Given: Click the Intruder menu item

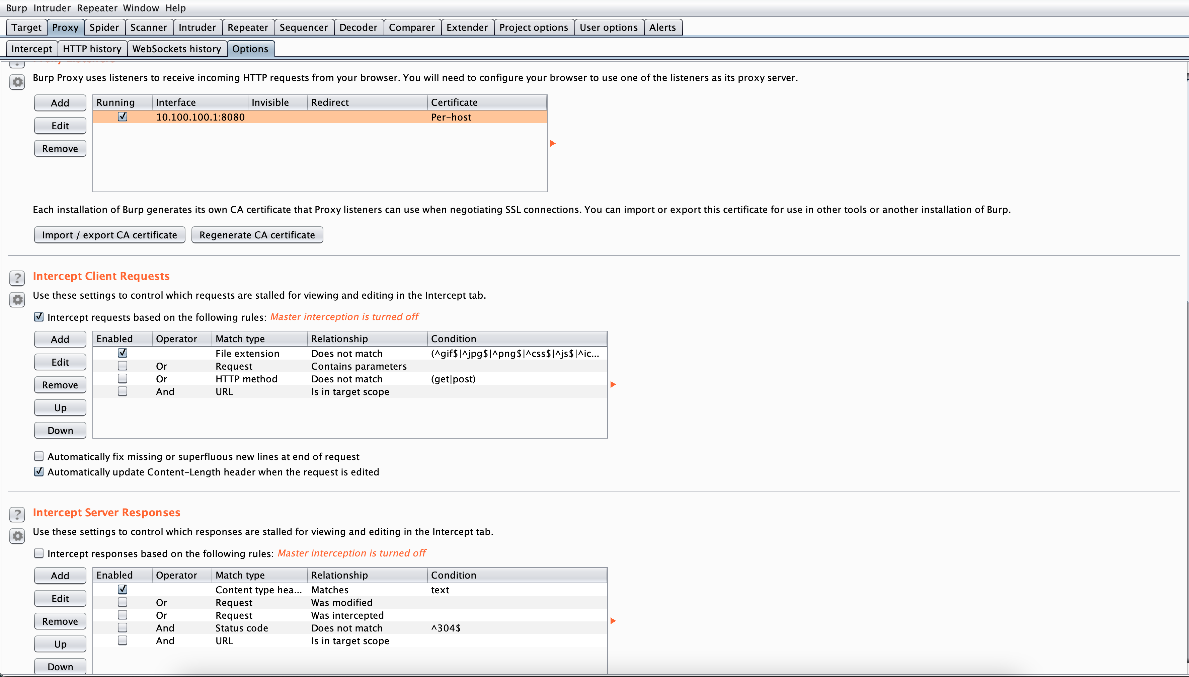Looking at the screenshot, I should pos(52,7).
